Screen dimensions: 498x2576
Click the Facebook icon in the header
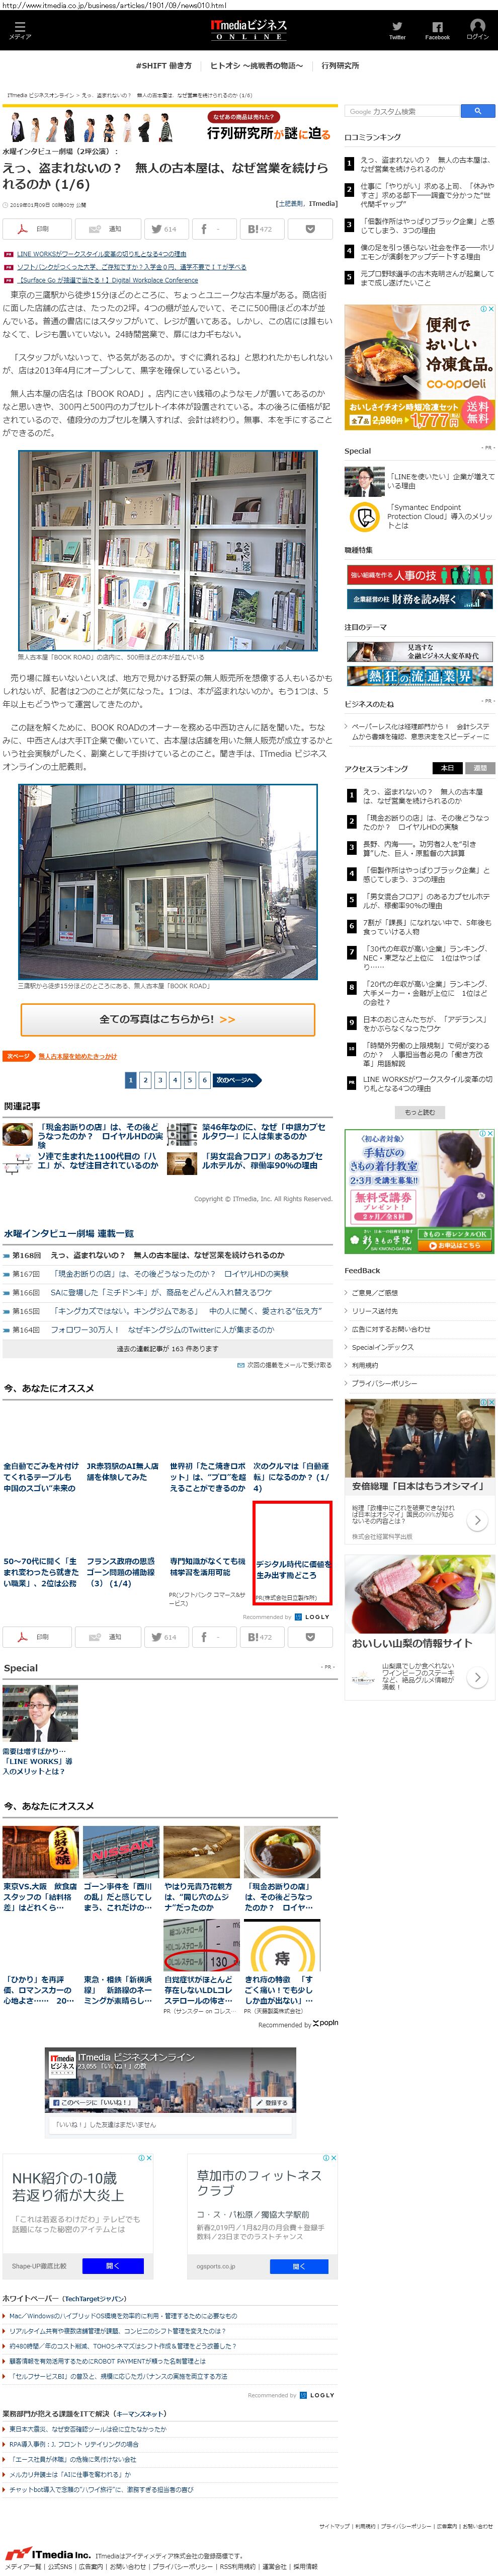click(x=437, y=28)
